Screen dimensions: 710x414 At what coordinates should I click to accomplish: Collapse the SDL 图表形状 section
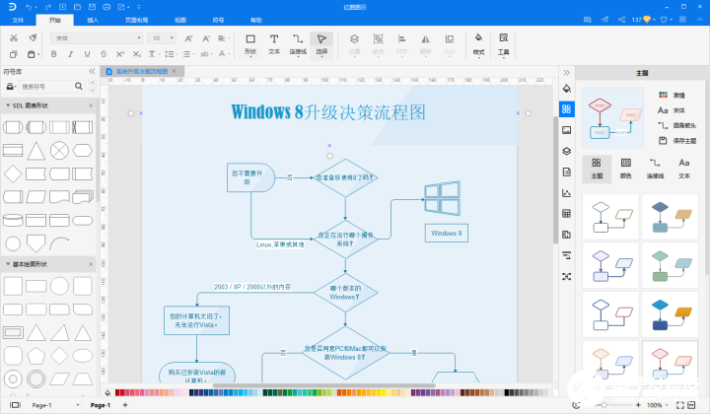coord(8,105)
